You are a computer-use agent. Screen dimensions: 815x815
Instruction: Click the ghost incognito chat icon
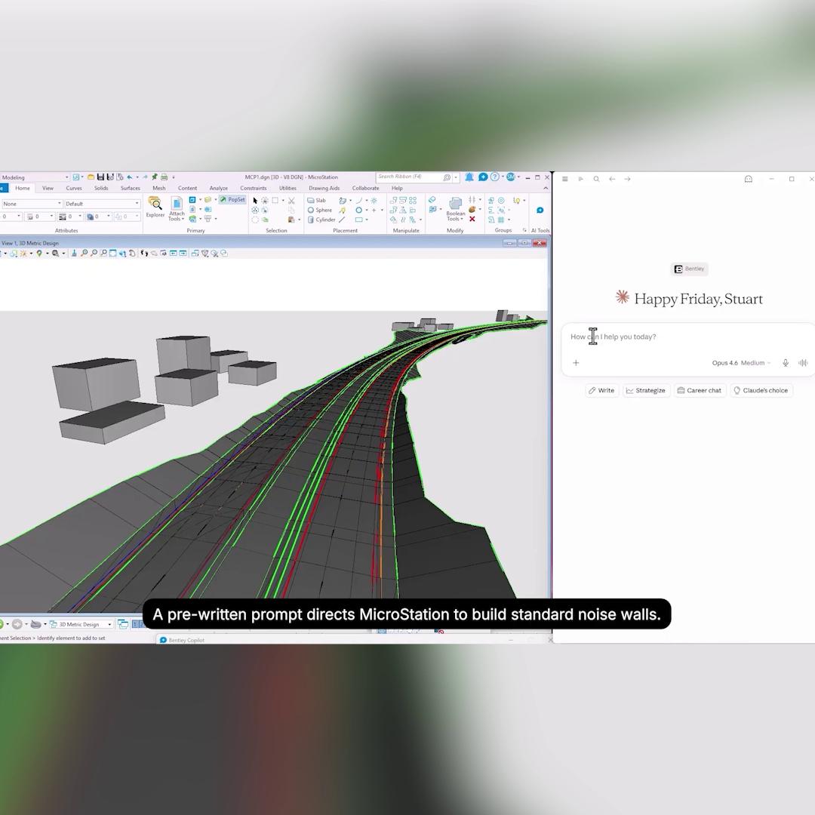click(x=749, y=179)
